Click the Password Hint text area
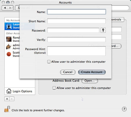 [x=77, y=51]
